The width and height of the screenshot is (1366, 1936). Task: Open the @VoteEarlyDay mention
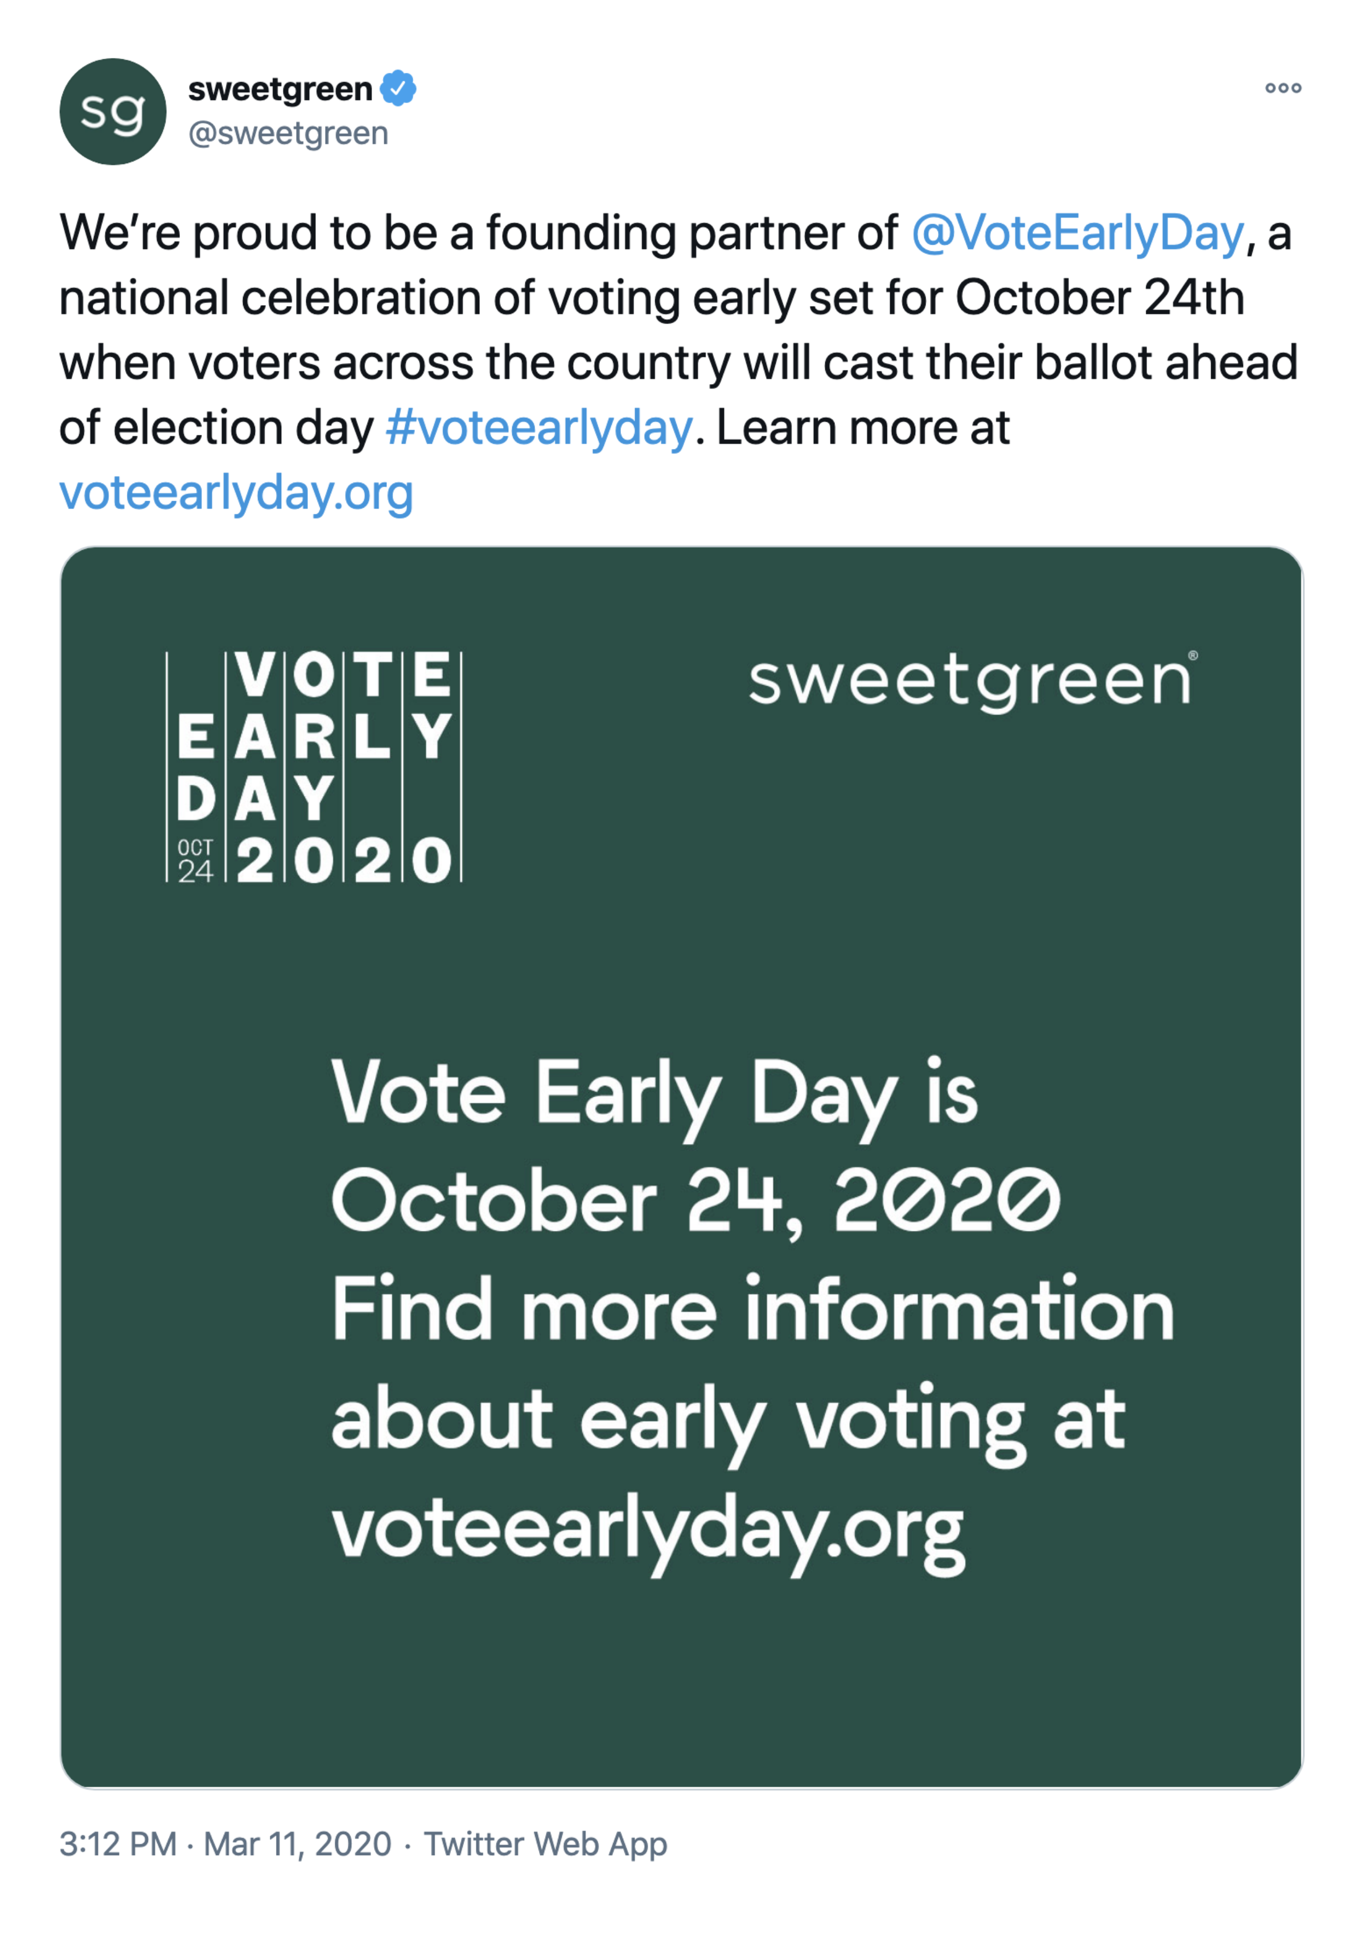[1077, 233]
